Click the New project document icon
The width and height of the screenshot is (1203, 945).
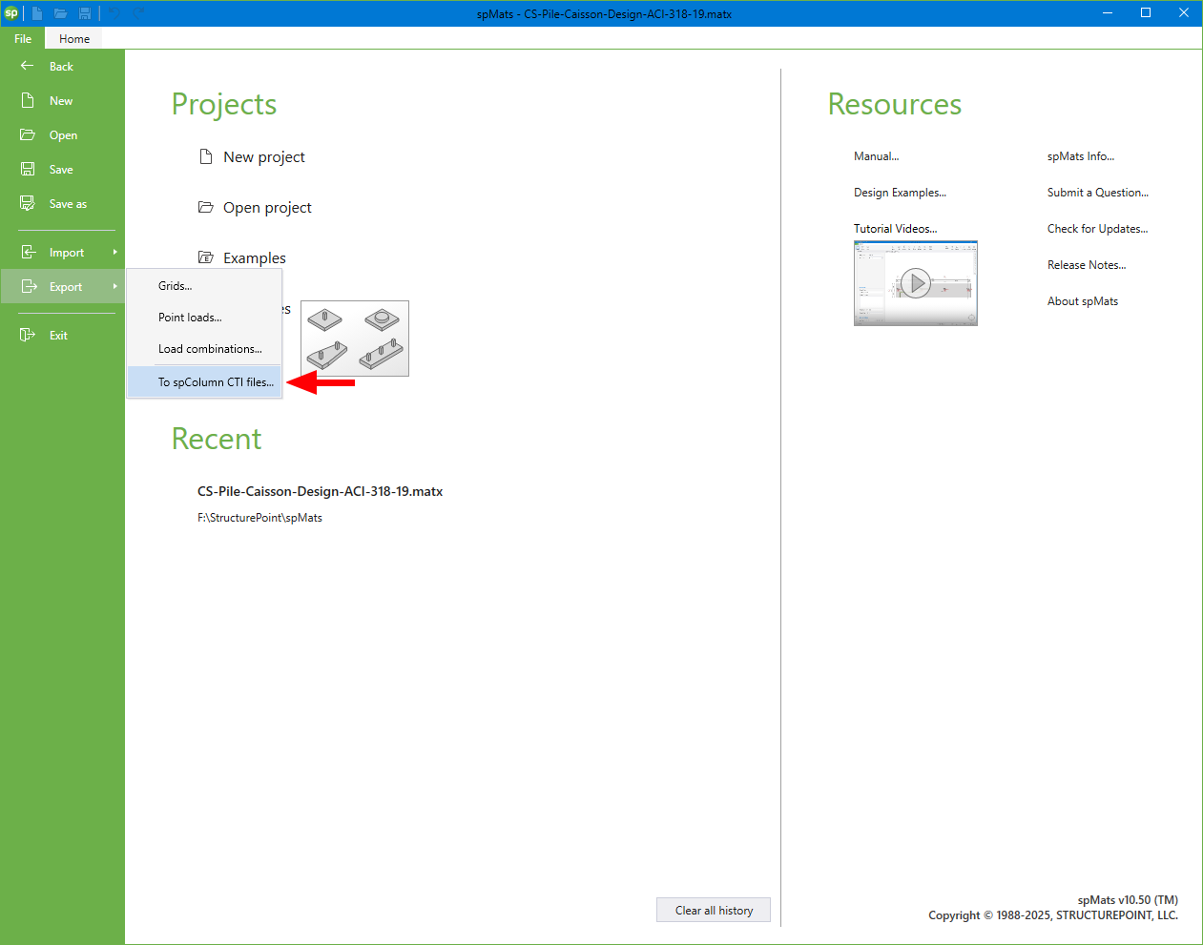pos(205,156)
